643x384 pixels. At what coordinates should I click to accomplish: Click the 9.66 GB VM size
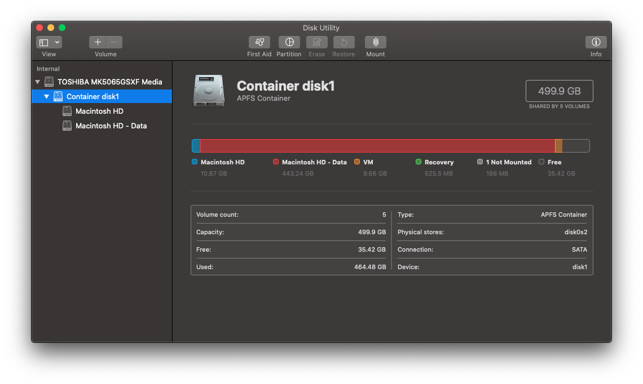[375, 173]
